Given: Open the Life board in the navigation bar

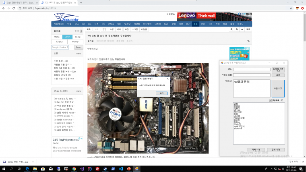Looking at the screenshot, I should [x=89, y=24].
